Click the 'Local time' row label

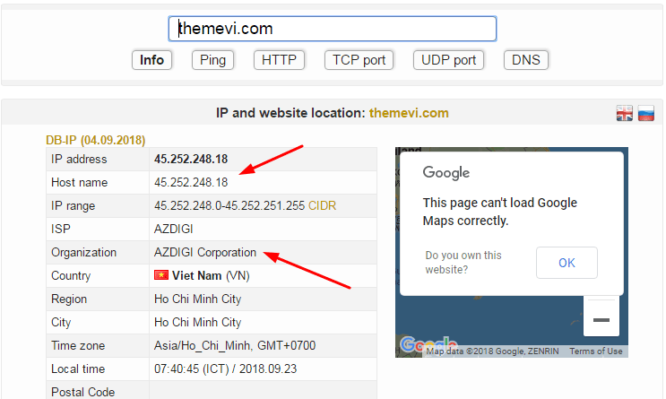click(x=78, y=369)
